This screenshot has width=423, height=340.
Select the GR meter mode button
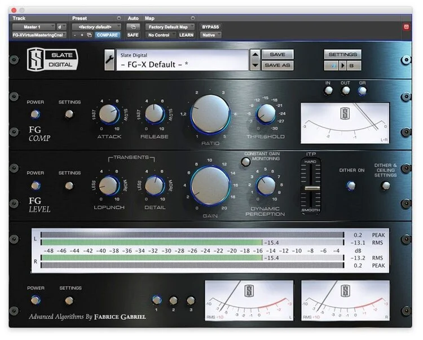click(x=362, y=91)
